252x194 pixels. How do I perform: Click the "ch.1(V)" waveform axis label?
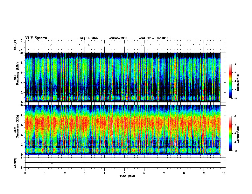coord(15,45)
